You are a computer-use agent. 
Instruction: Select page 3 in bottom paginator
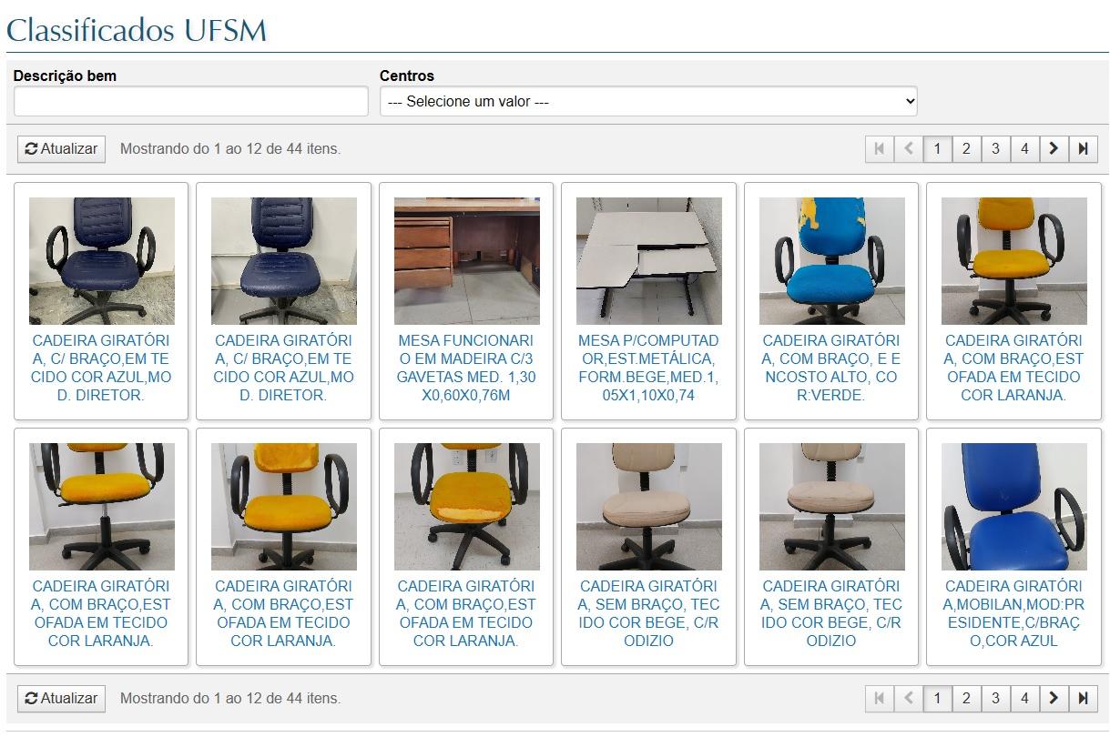[x=995, y=698]
